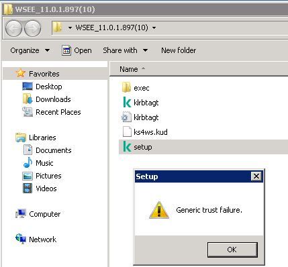This screenshot has width=288, height=267.
Task: Sort by the Name column header
Action: (x=129, y=69)
